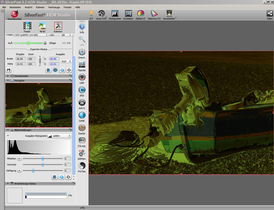Toggle the Sättigung A button

pos(19,170)
